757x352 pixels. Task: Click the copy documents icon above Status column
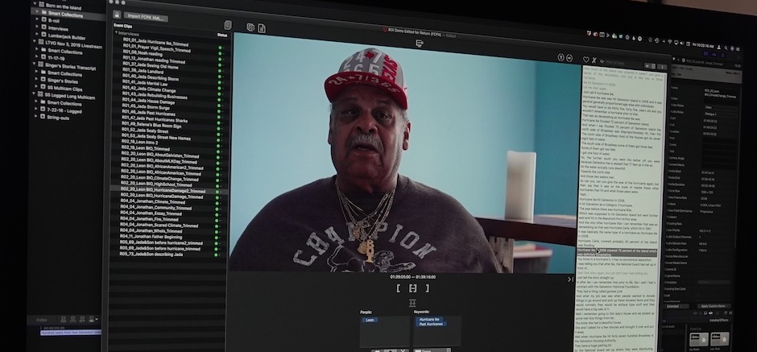pyautogui.click(x=228, y=25)
